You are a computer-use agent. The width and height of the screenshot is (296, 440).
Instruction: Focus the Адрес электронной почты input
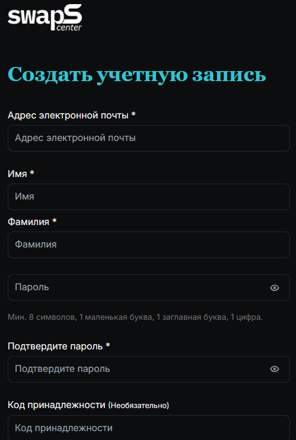coord(149,138)
